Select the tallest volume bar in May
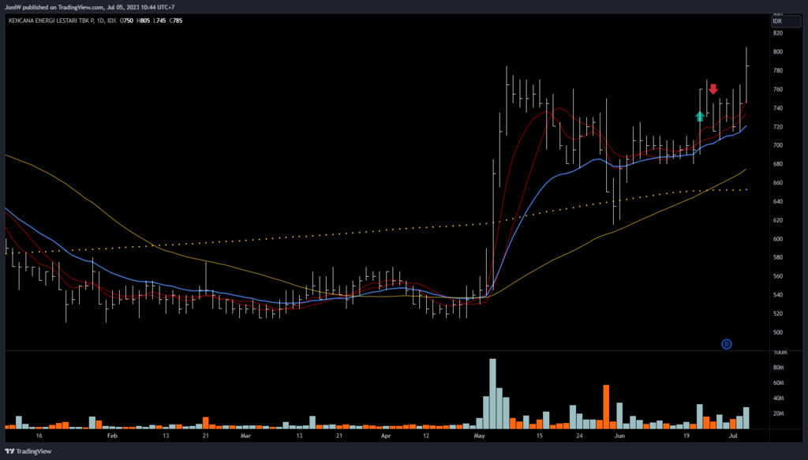808x460 pixels. [x=492, y=393]
